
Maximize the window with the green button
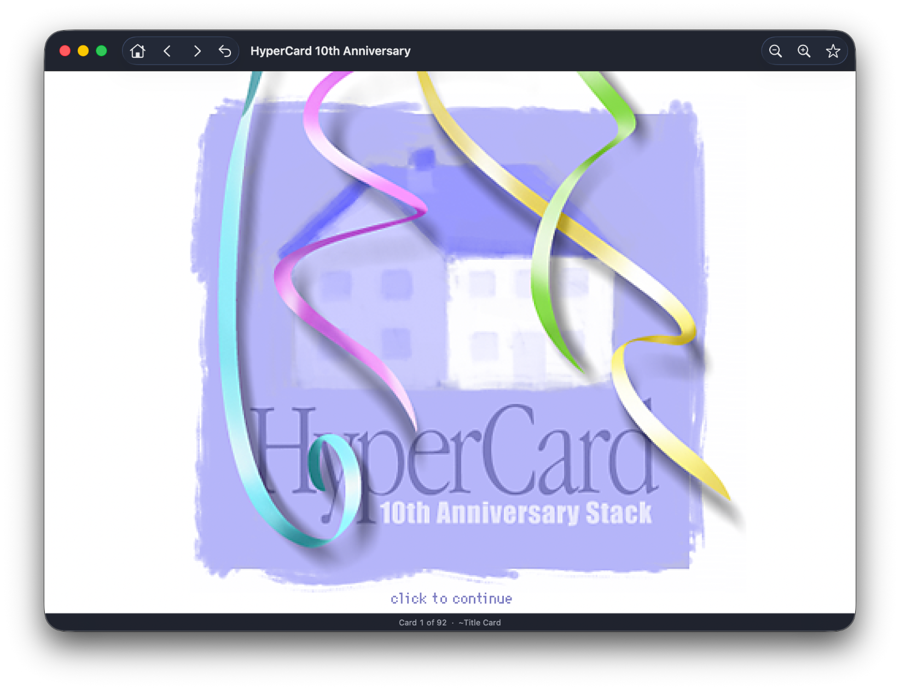pos(101,51)
